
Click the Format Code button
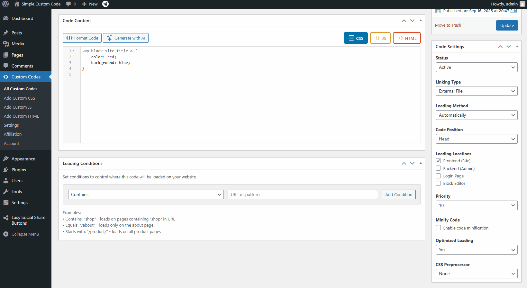pos(82,38)
